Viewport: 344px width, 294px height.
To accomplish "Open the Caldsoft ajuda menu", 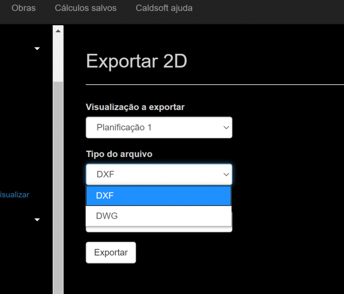I will point(164,9).
